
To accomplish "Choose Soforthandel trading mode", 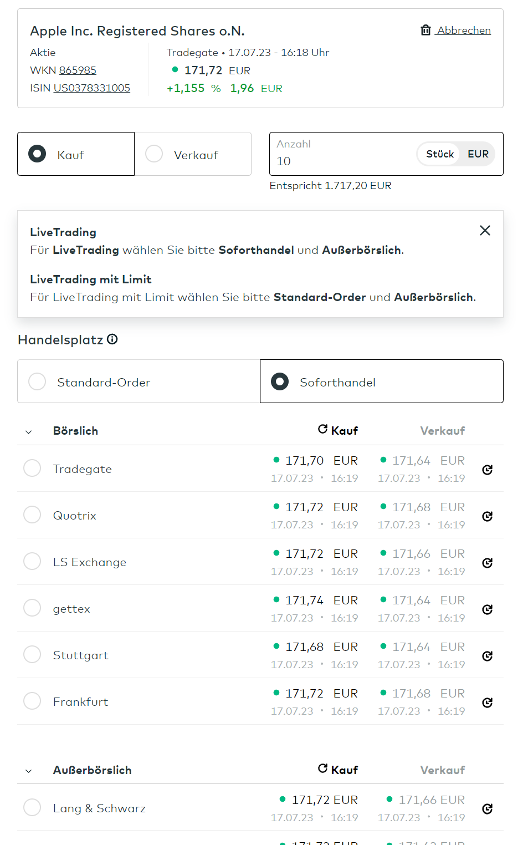I will (382, 381).
